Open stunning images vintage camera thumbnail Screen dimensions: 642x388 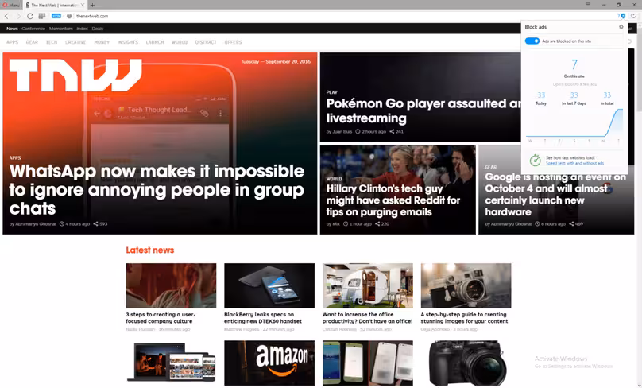[466, 285]
